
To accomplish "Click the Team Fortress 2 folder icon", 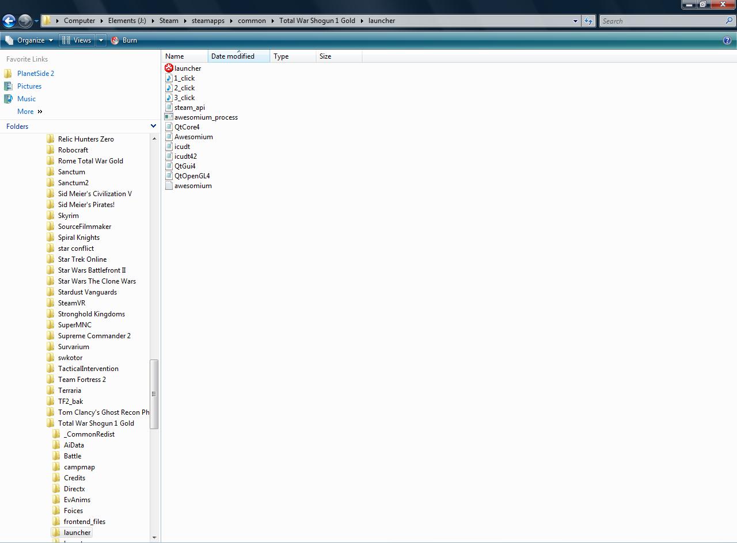I will pos(51,380).
